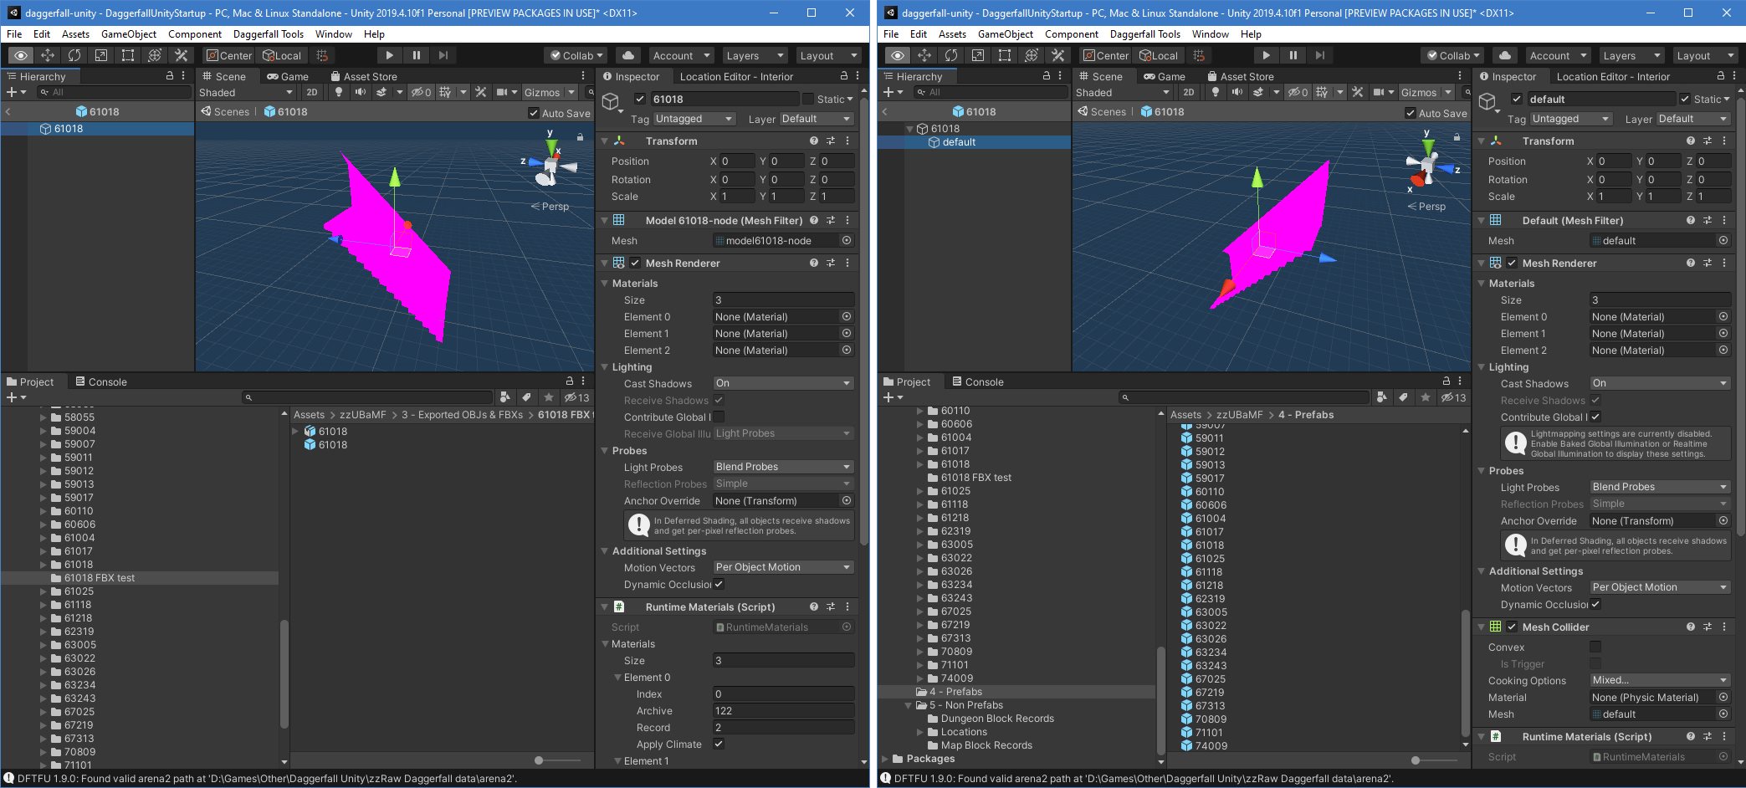Toggle Apply Climate checkbox
The image size is (1746, 788).
point(719,744)
